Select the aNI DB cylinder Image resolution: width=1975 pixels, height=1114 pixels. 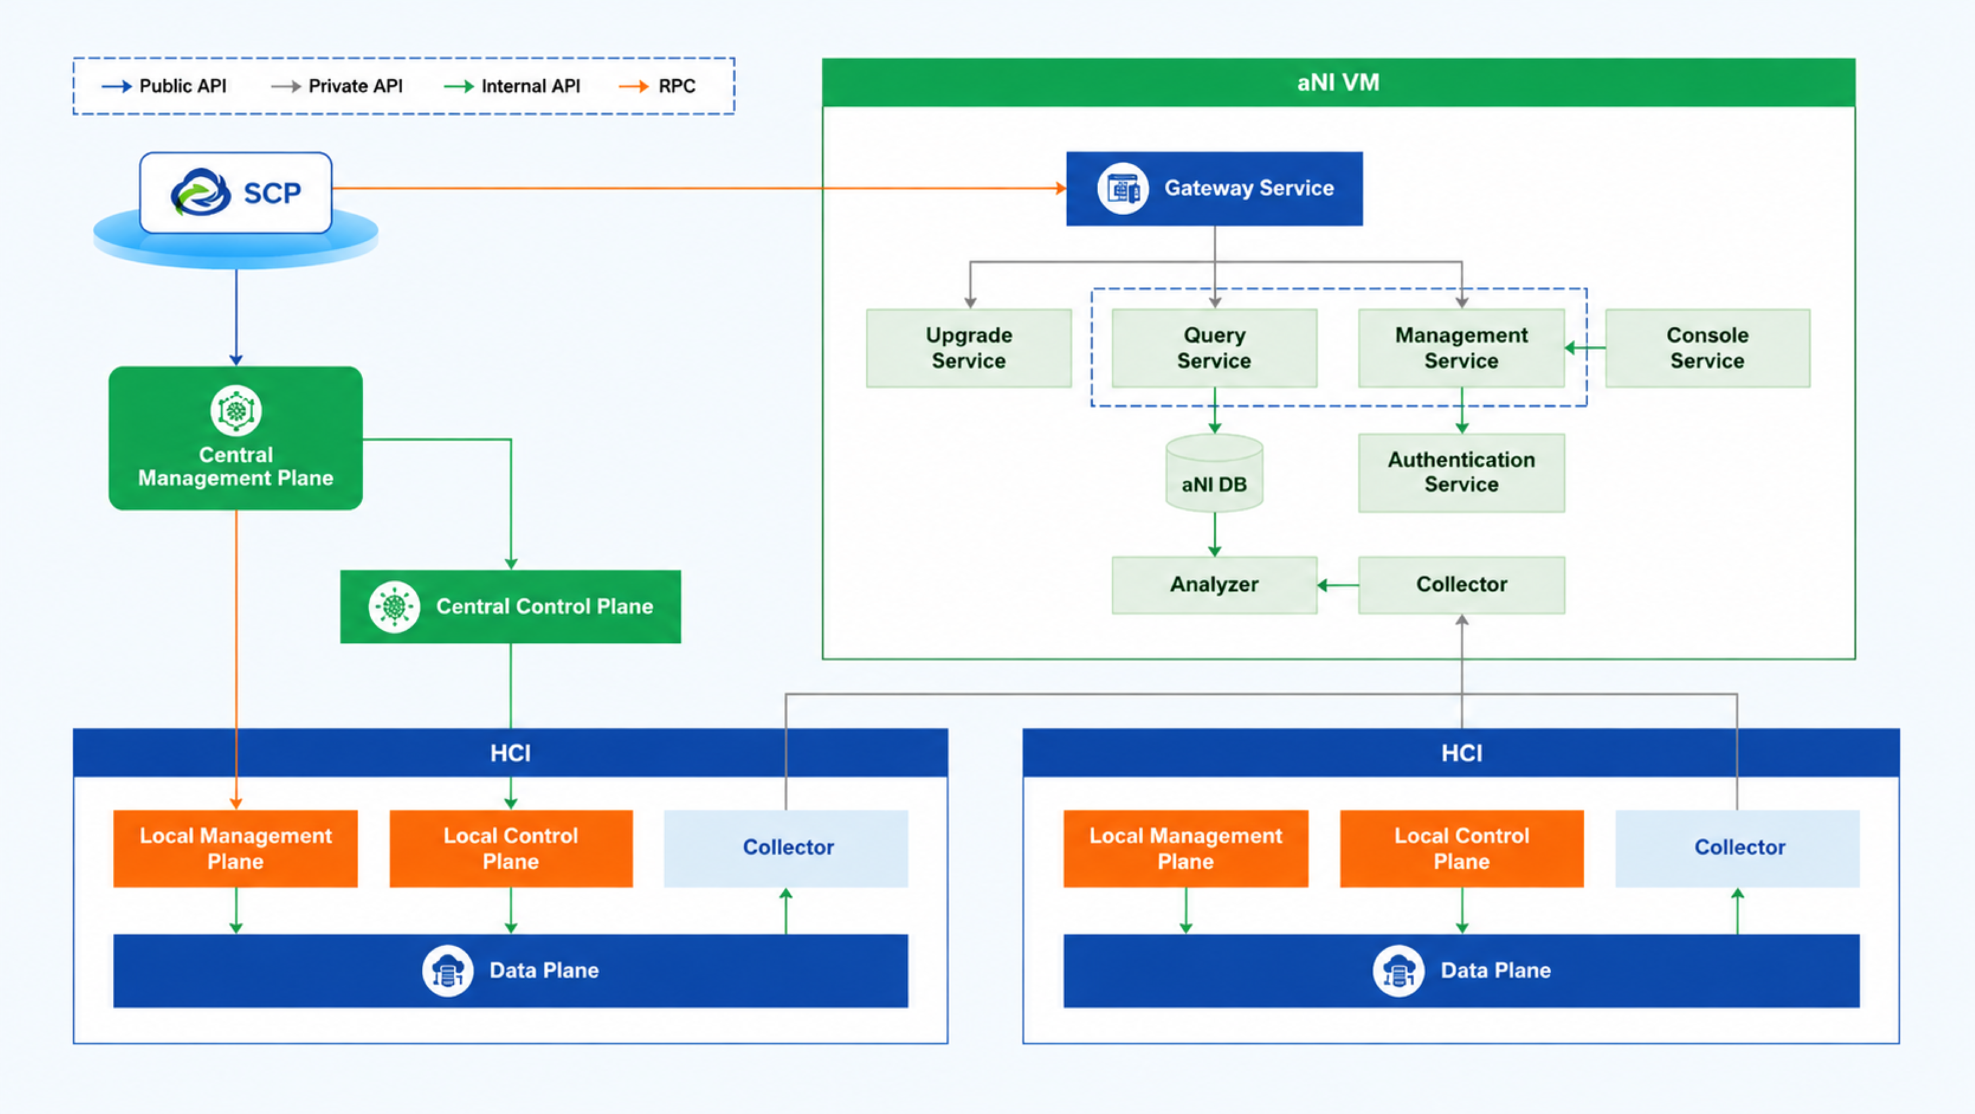pos(1215,472)
